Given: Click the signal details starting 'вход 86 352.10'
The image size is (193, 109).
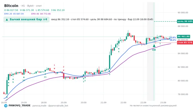Looking at the screenshot, I should pyautogui.click(x=102, y=19).
